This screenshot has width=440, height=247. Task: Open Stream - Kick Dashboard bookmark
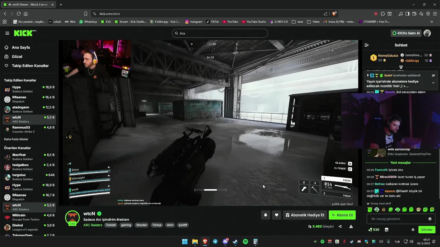[130, 22]
